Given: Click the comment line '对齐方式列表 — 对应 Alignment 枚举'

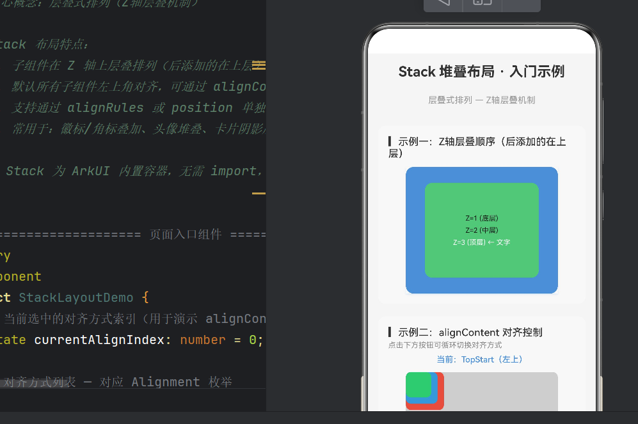Looking at the screenshot, I should point(118,382).
